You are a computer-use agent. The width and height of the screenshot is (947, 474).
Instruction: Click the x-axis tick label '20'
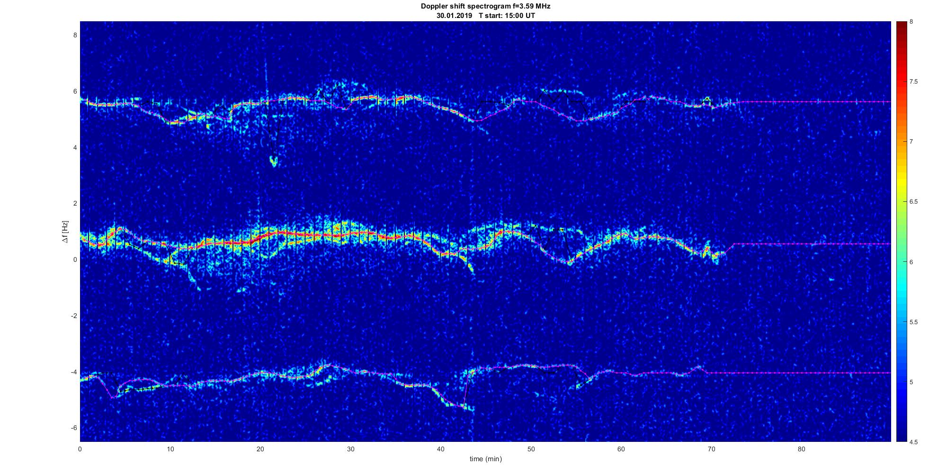click(x=260, y=448)
